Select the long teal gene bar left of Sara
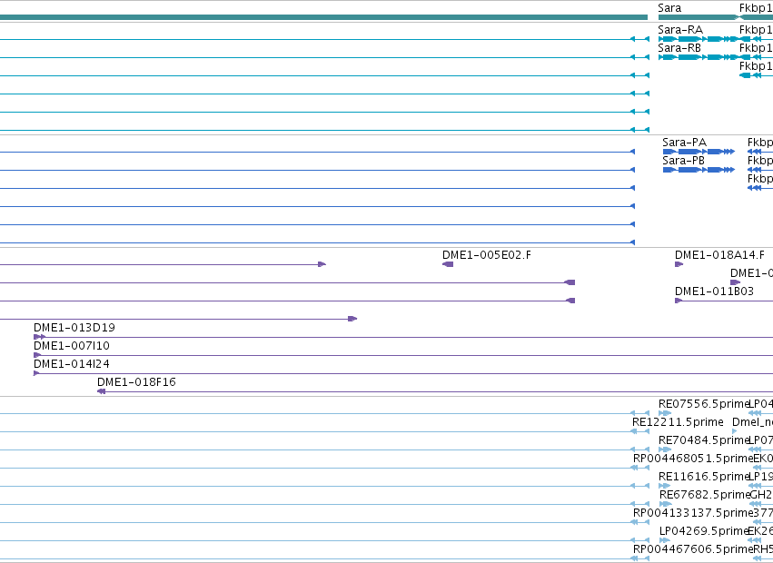 [x=323, y=17]
